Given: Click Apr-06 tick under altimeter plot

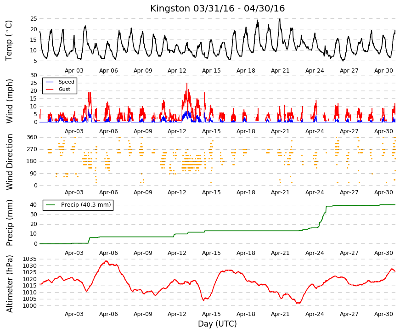Looking at the screenshot, I should click(x=108, y=314).
